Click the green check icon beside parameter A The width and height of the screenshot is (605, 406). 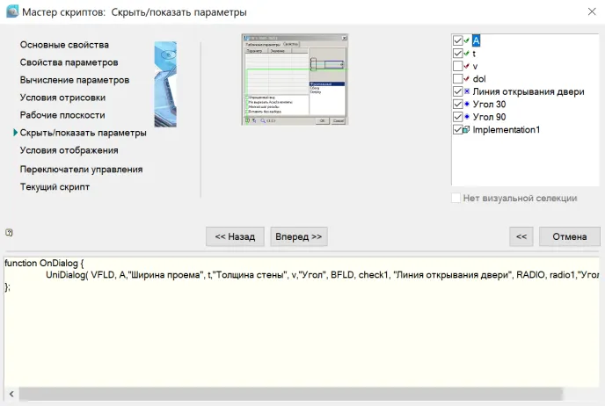(467, 40)
